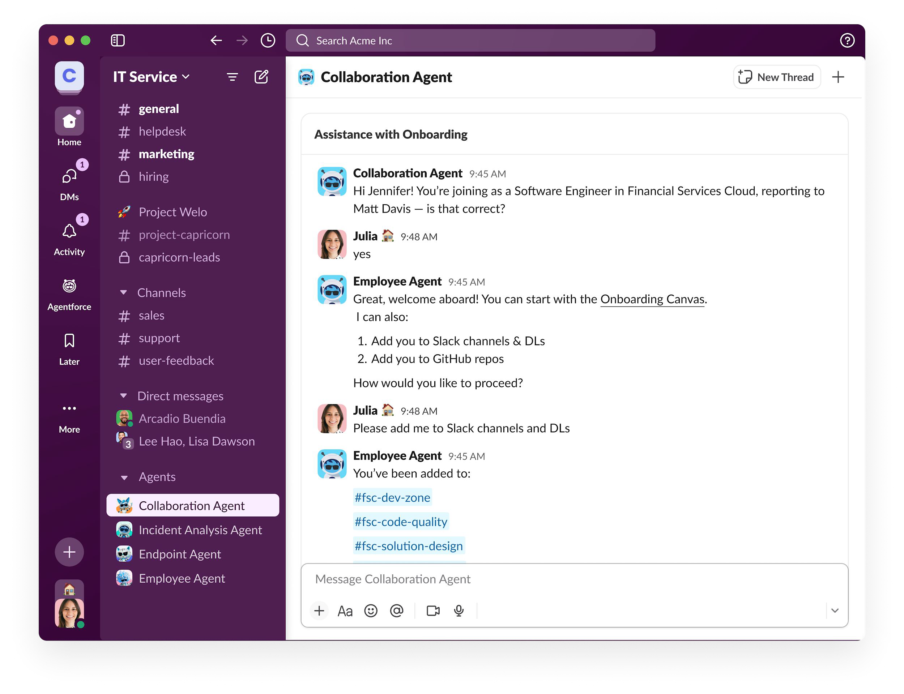Compose a new message with pencil icon

pos(261,77)
